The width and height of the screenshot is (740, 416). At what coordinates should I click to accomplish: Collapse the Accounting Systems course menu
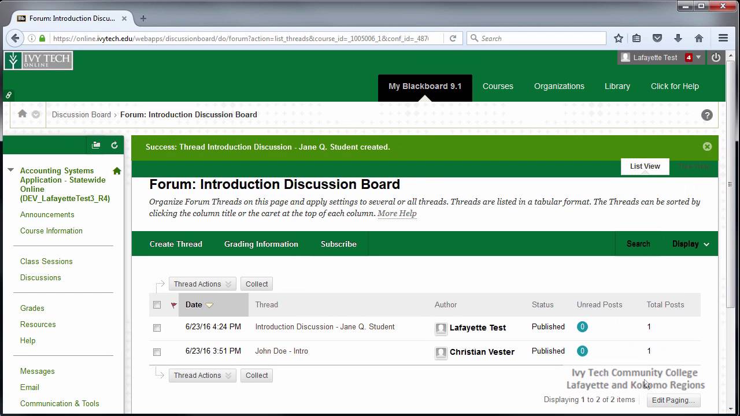tap(10, 170)
